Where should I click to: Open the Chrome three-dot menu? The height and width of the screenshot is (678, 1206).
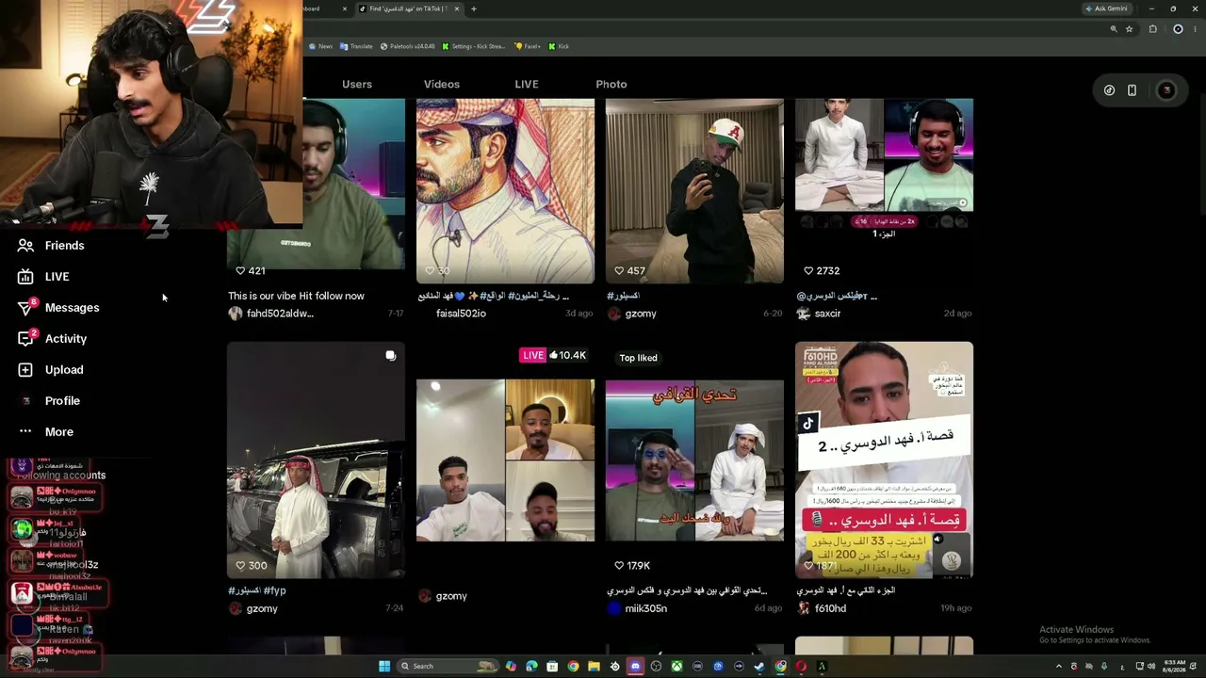1194,29
